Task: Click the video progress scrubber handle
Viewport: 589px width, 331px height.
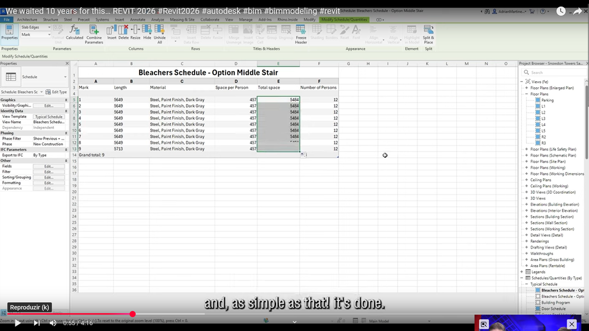Action: pyautogui.click(x=133, y=314)
